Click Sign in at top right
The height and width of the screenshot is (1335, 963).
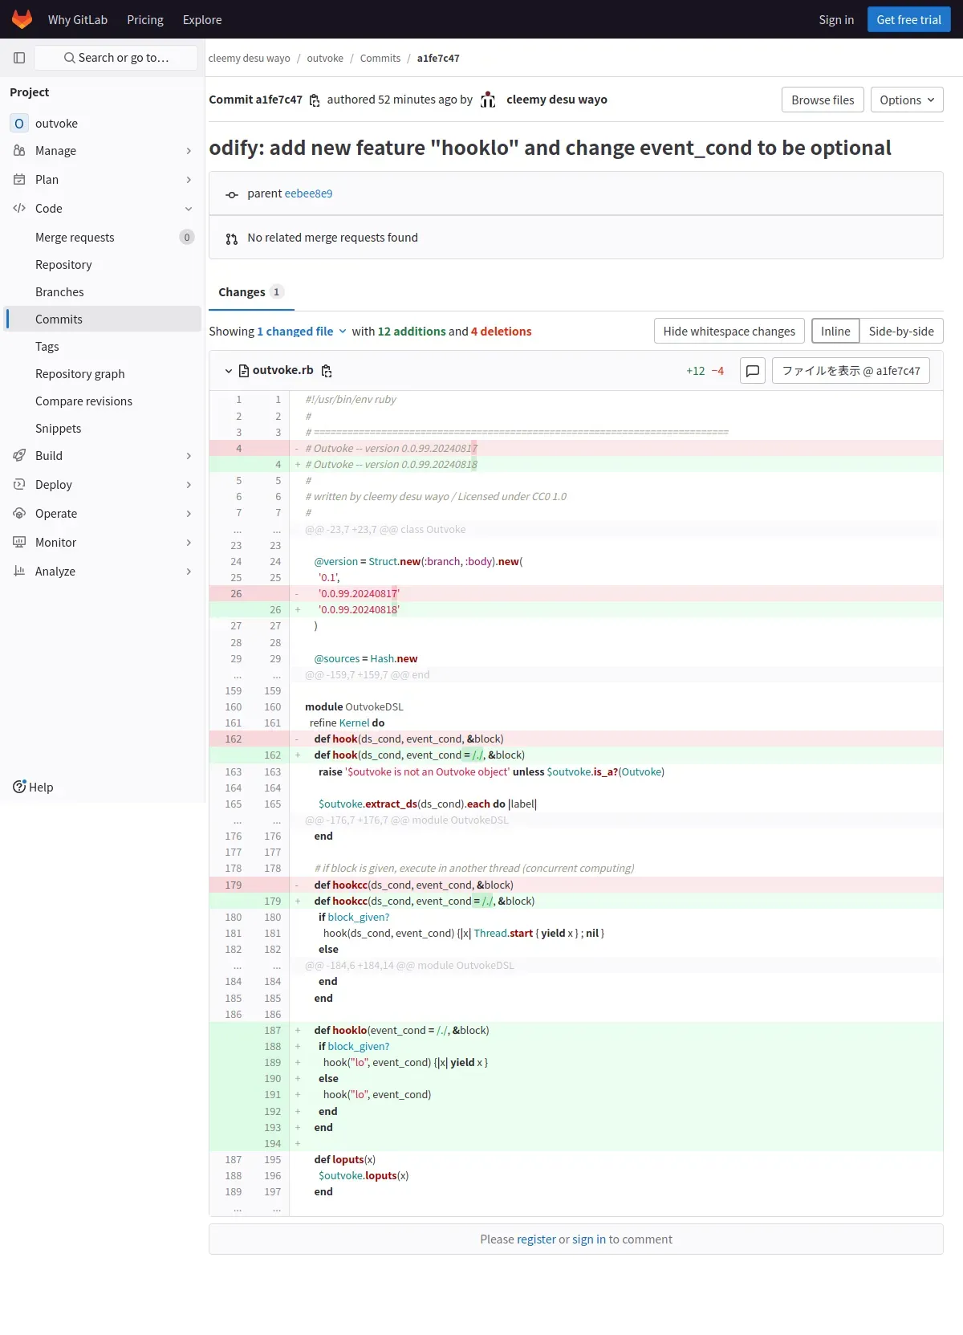pyautogui.click(x=836, y=19)
